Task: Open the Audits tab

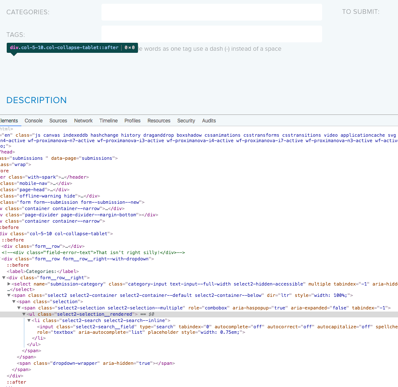Action: [209, 121]
